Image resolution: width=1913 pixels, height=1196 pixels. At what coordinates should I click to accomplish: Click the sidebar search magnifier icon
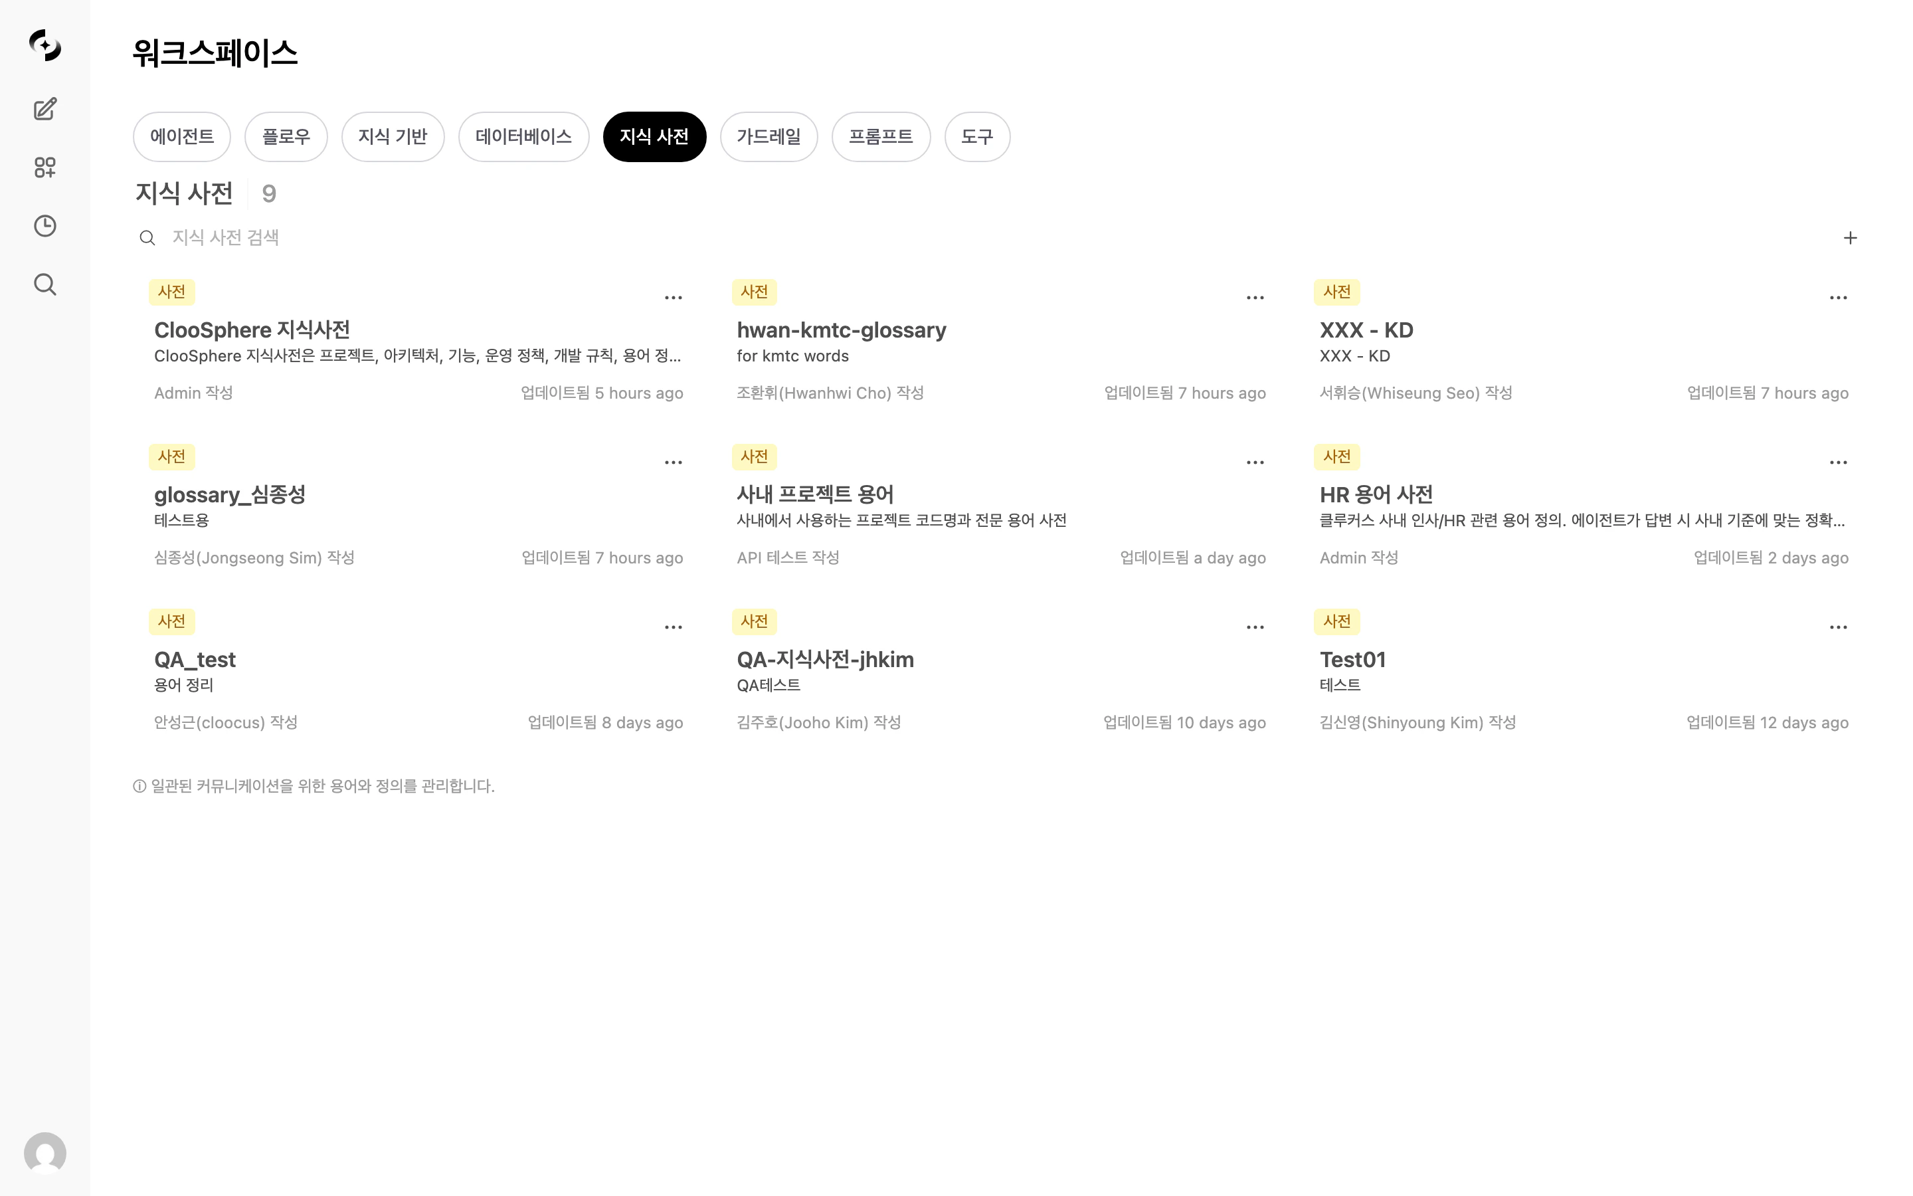point(45,284)
